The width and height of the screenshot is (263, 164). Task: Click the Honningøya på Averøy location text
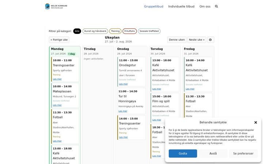(x=131, y=106)
